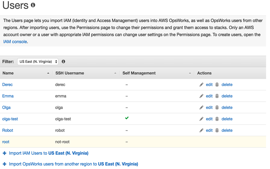Click the trash icon for Emma
Screen dimensions: 270x169
point(217,96)
